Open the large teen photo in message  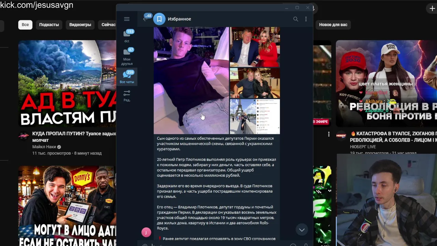(x=191, y=80)
